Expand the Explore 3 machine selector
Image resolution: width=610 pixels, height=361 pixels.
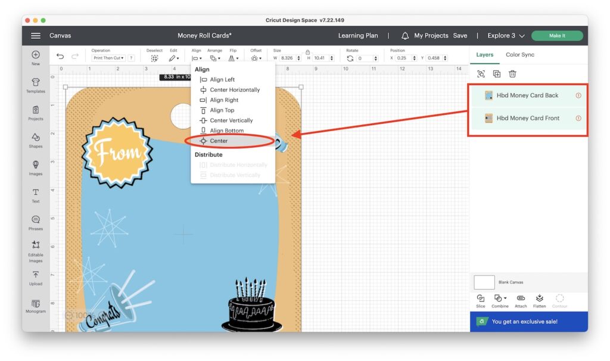[x=506, y=35]
